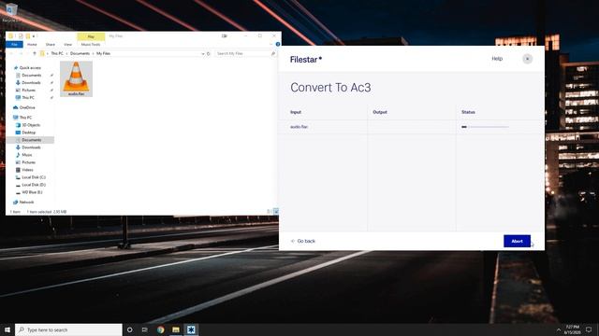
Task: Click the search magnifier in Explorer
Action: coord(273,54)
